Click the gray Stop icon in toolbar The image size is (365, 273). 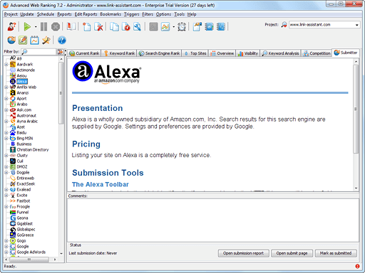tap(56, 26)
